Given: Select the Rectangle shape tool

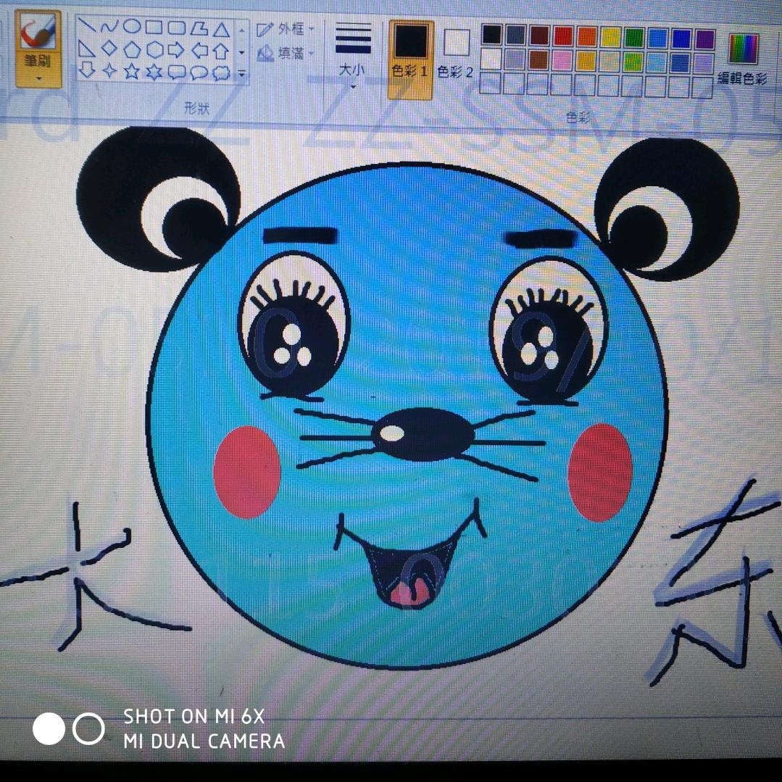Looking at the screenshot, I should pos(154,27).
